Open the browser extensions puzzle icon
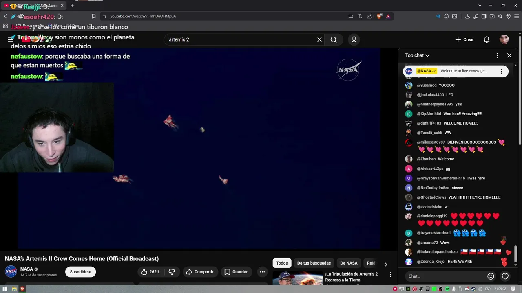 [446, 16]
